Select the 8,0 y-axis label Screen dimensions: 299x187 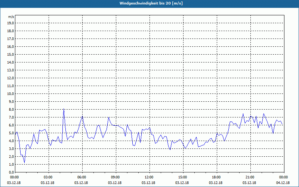click(11, 109)
